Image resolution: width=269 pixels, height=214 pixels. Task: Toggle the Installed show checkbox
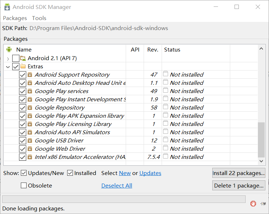coord(70,173)
